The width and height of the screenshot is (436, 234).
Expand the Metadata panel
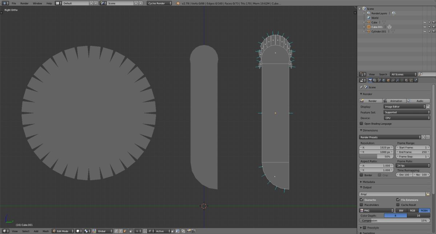pyautogui.click(x=369, y=182)
